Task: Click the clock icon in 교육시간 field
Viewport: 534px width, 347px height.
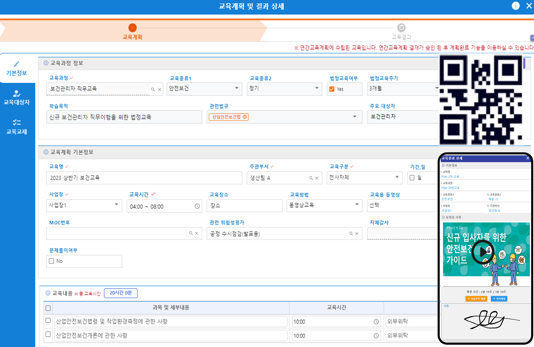Action: pos(197,206)
